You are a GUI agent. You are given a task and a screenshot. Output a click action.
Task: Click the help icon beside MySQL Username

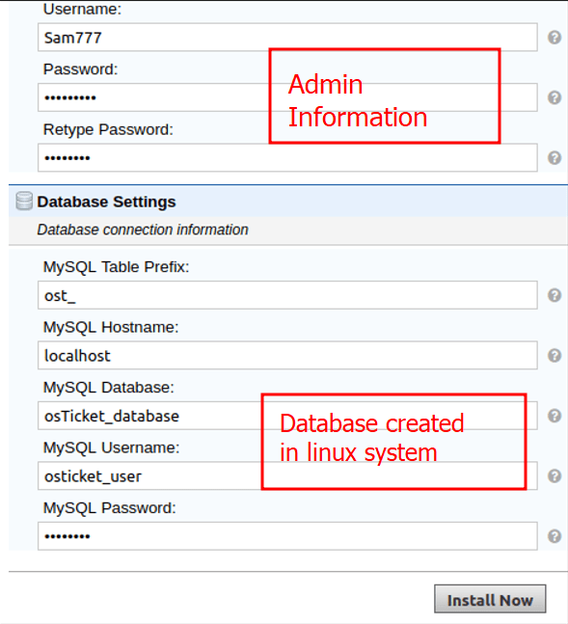(x=554, y=476)
